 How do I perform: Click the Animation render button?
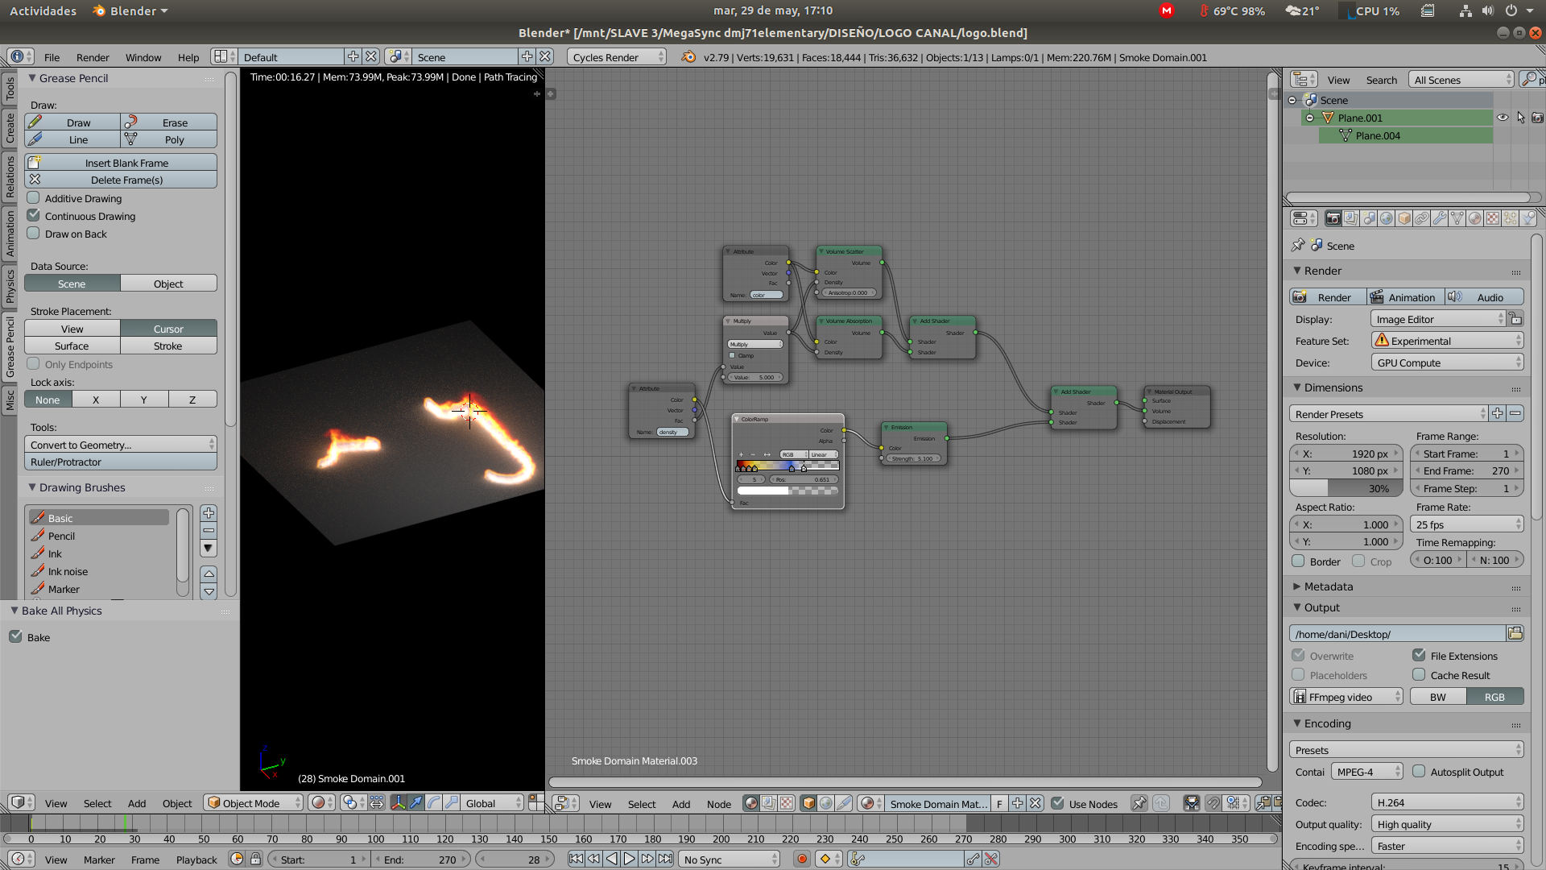point(1404,297)
